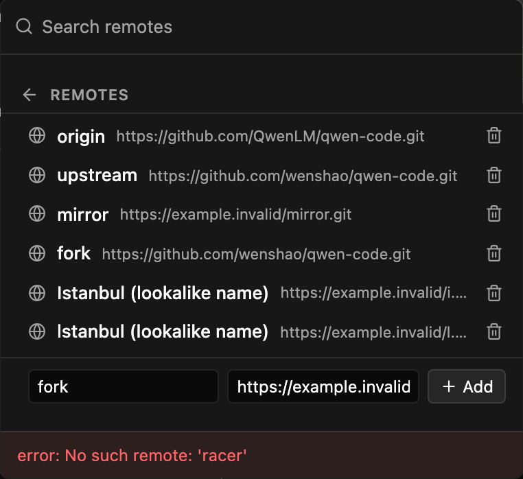Click the URL field containing https://example.invalid
This screenshot has height=479, width=523.
[323, 386]
